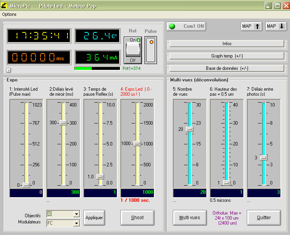This screenshot has height=235, width=290.
Task: Click the Reflex pause value field showing 1
Action: tap(100, 193)
